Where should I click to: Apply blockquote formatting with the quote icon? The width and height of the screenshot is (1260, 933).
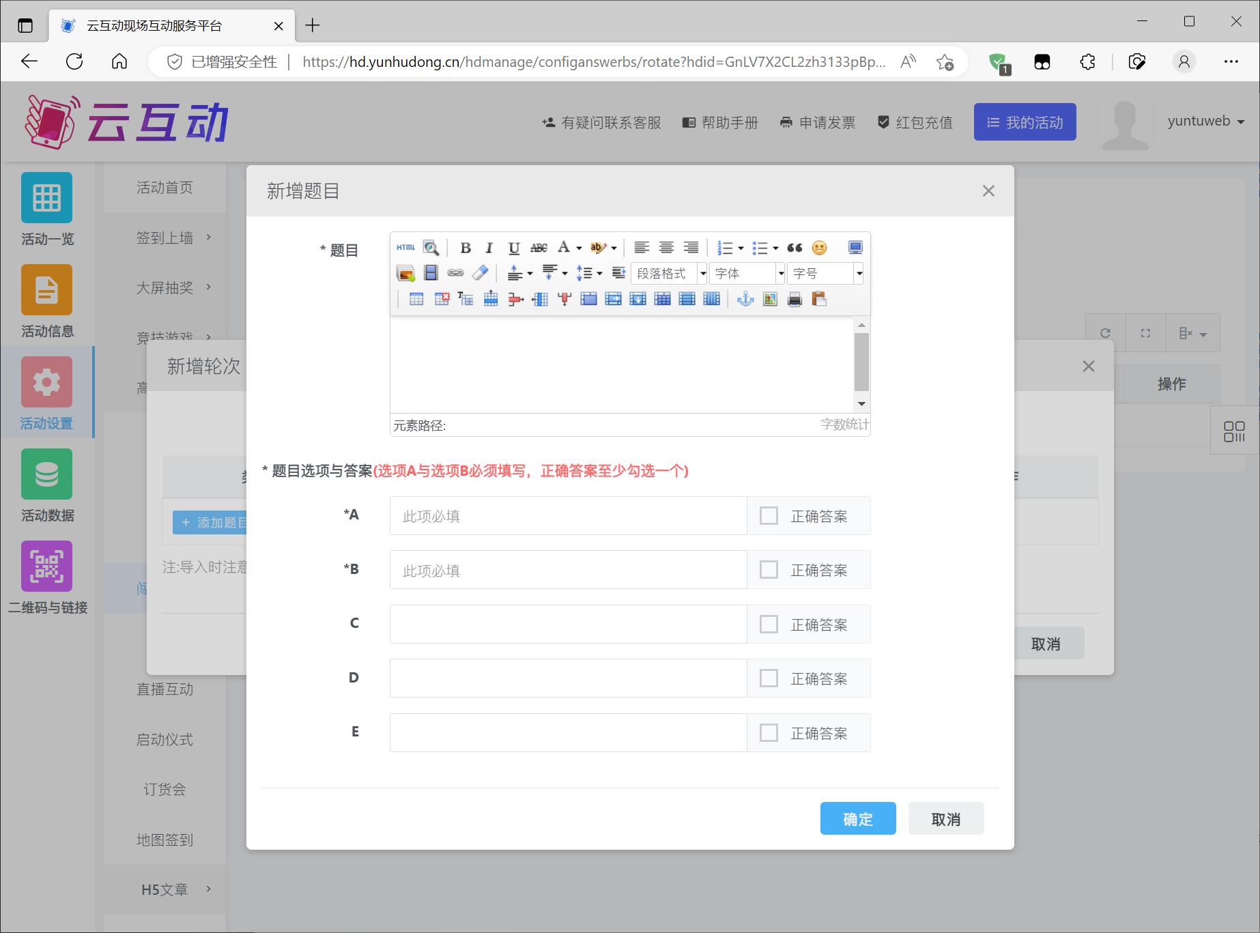click(x=794, y=248)
